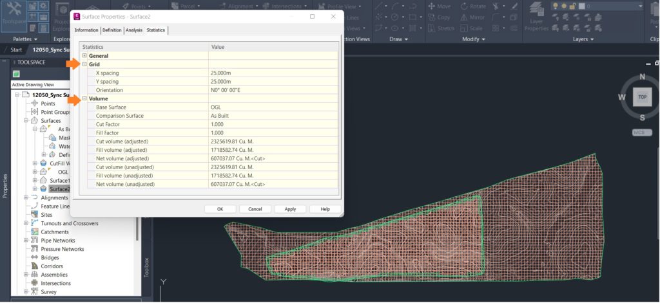Open the Modify panel dropdown

point(474,39)
